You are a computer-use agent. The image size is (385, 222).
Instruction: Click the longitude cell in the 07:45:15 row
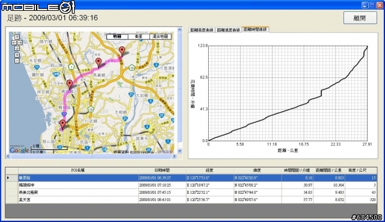[210, 193]
